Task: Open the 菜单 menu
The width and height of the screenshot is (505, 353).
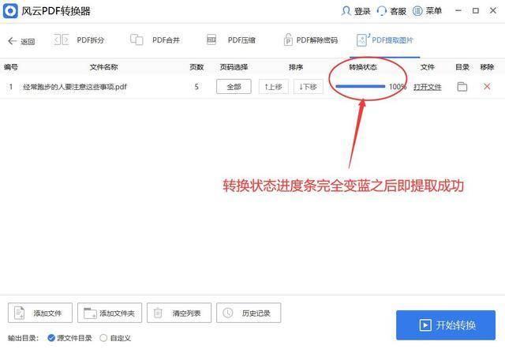Action: [427, 11]
